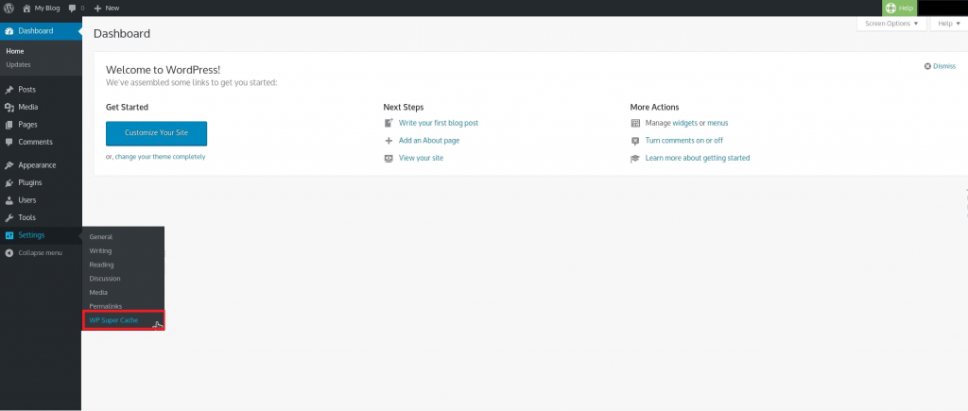Image resolution: width=968 pixels, height=411 pixels.
Task: Click the Posts pushpin icon
Action: point(9,90)
